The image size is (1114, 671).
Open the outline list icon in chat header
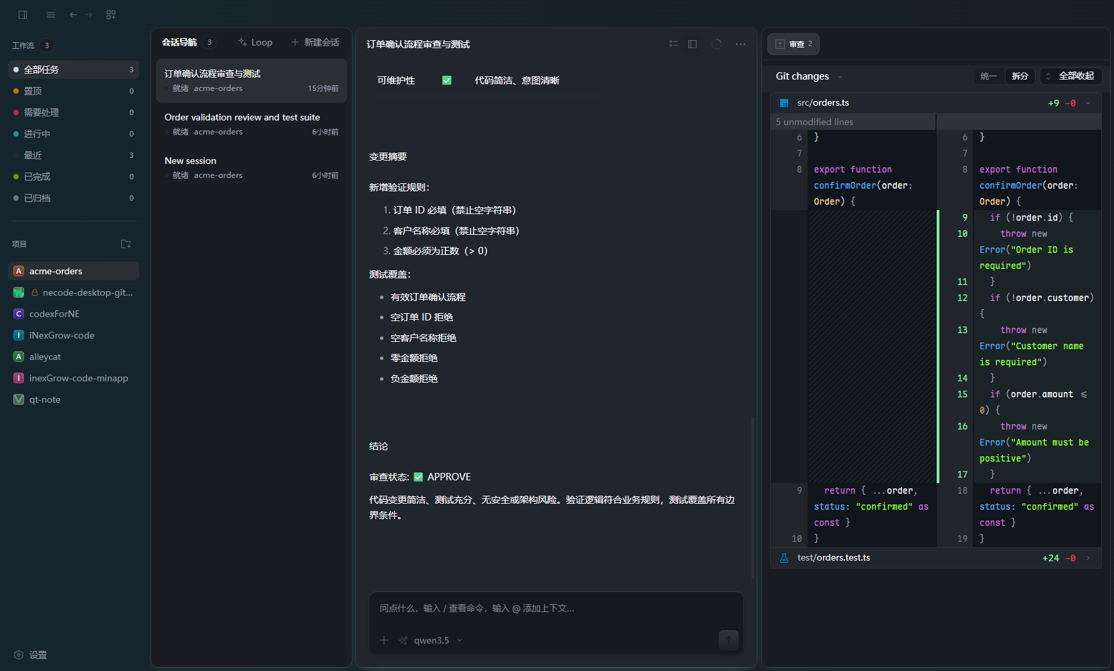(674, 44)
